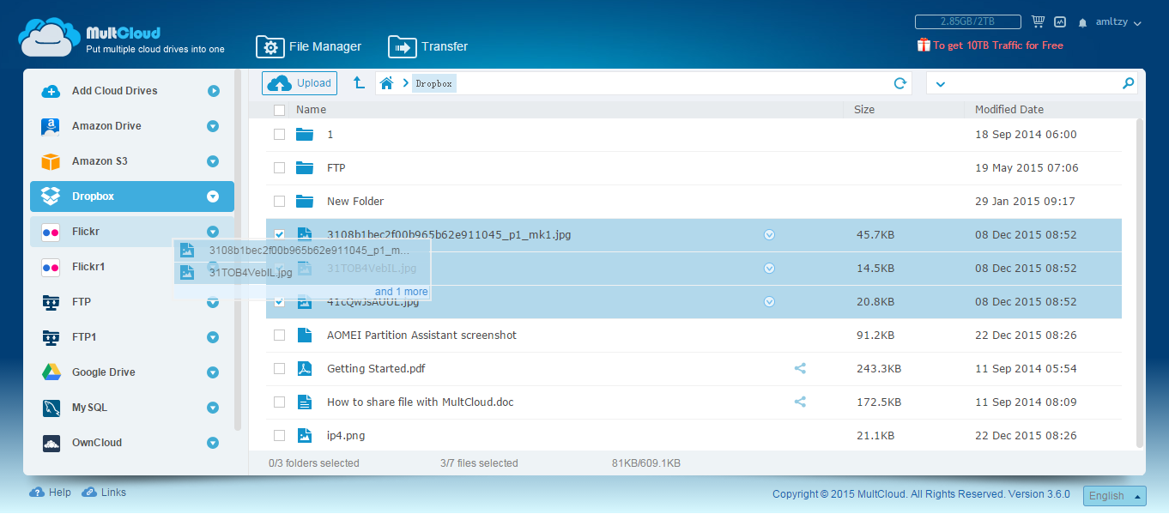Open the traffic statistics icon beside cart
The height and width of the screenshot is (514, 1169).
[1060, 22]
